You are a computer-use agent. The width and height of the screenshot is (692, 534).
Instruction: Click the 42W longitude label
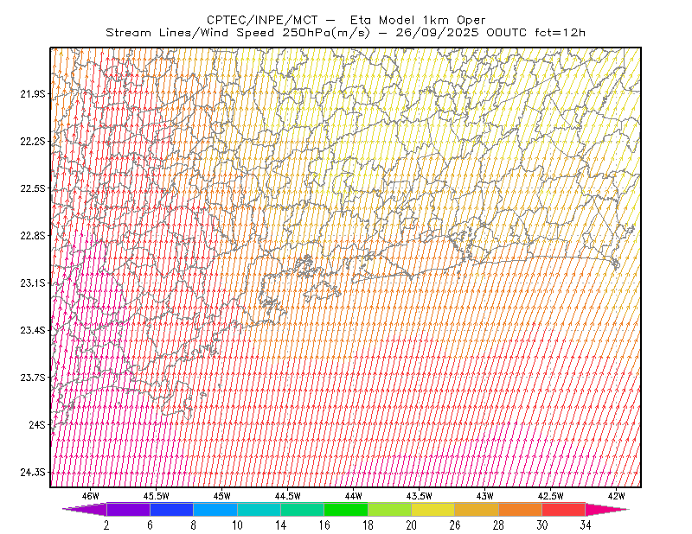pos(617,496)
